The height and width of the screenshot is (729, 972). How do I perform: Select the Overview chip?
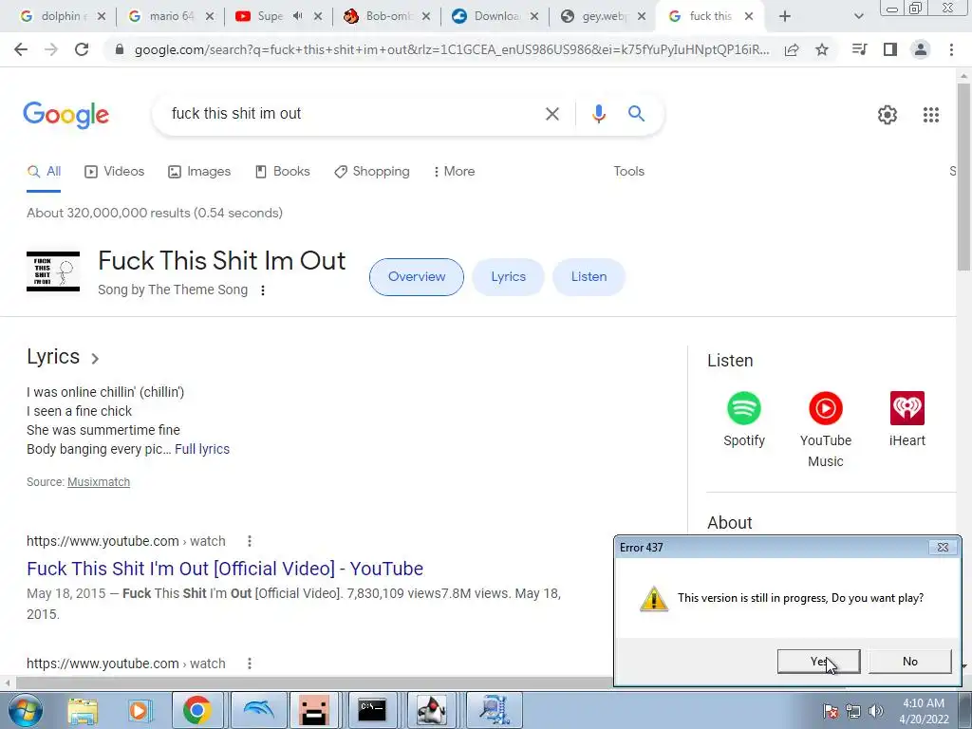(417, 277)
